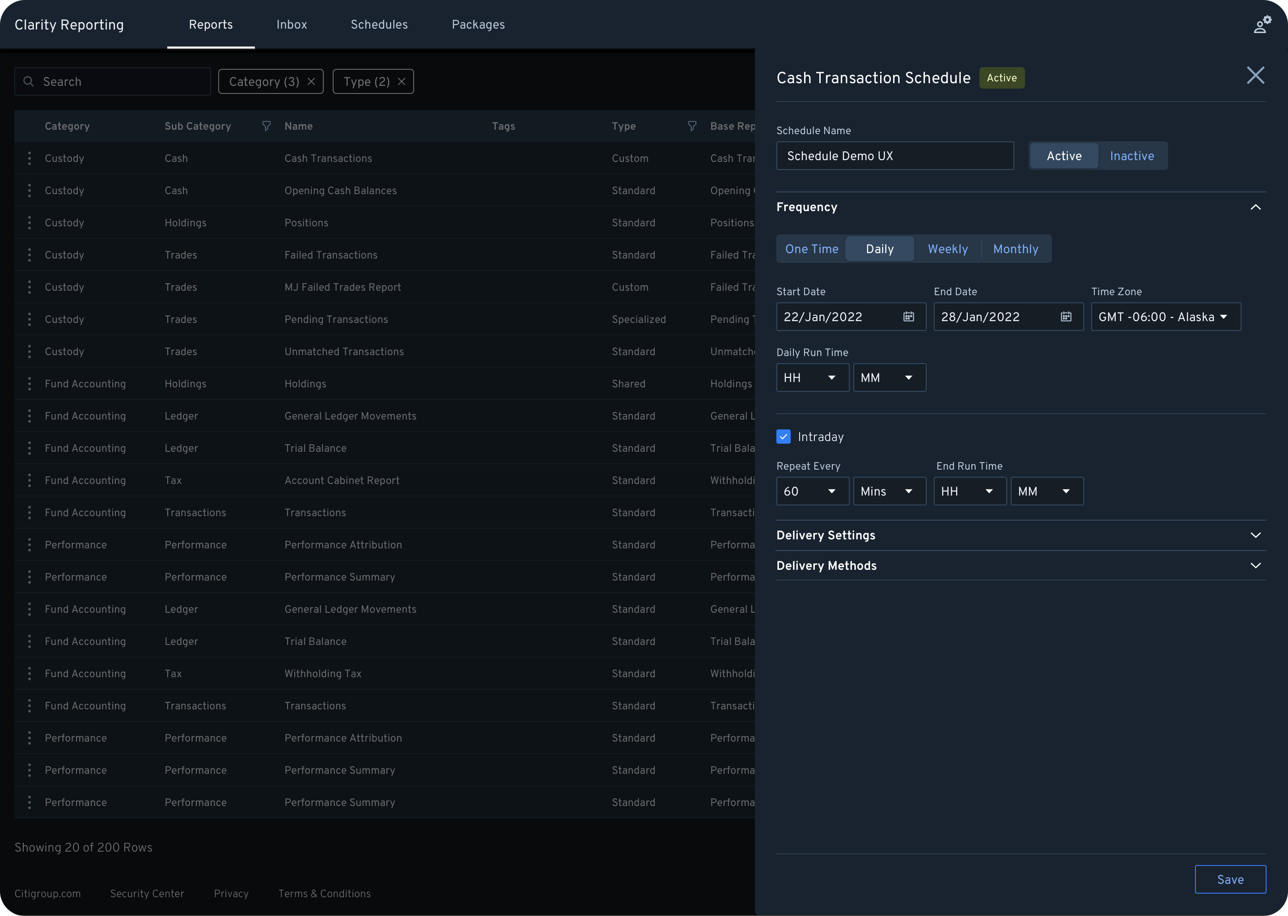Switch to the Schedules tab

pos(379,25)
